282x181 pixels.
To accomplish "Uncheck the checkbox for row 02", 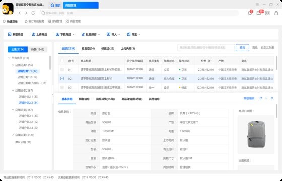I will 62,78.
